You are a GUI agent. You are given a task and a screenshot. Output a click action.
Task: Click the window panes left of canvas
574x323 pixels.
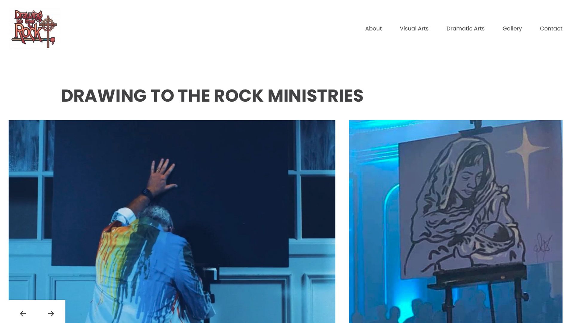30,179
